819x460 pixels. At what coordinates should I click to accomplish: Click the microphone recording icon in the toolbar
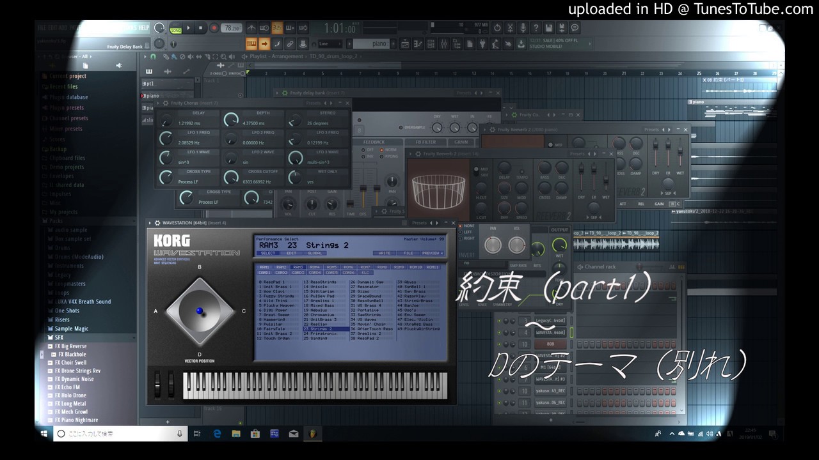523,28
